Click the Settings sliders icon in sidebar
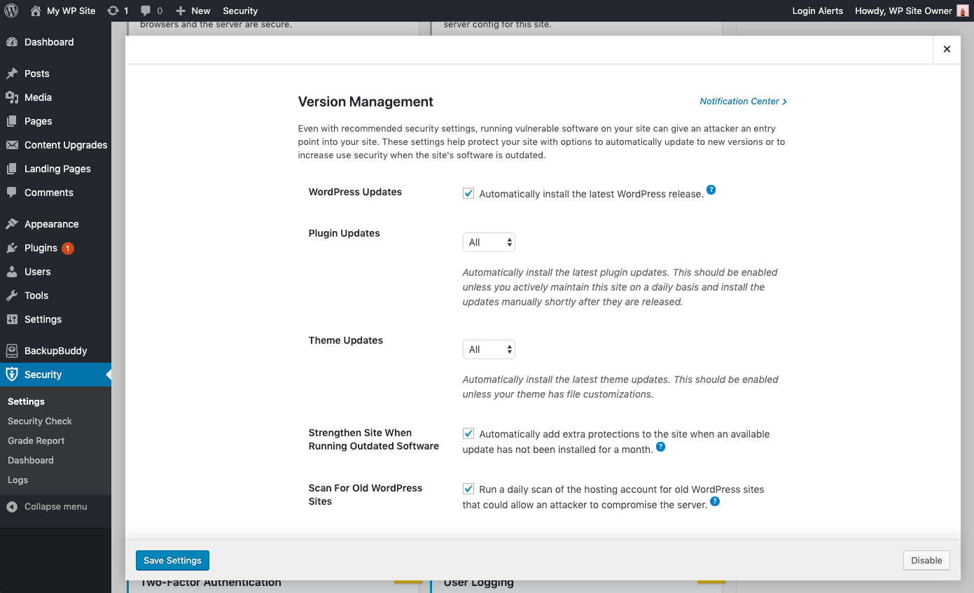The image size is (974, 593). 12,319
